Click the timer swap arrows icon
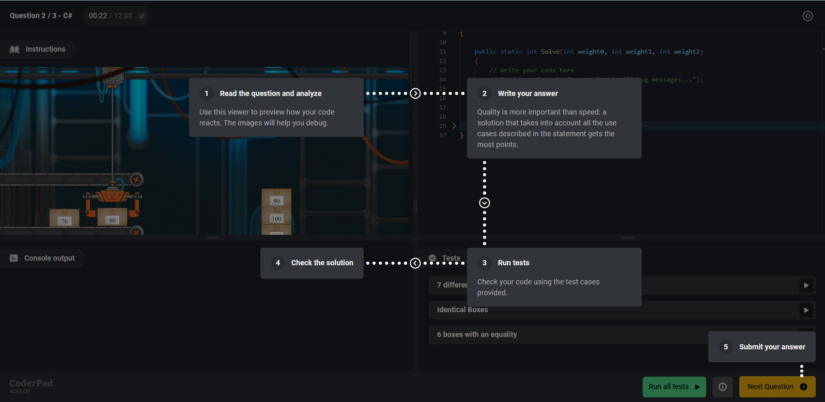The width and height of the screenshot is (825, 402). [142, 16]
